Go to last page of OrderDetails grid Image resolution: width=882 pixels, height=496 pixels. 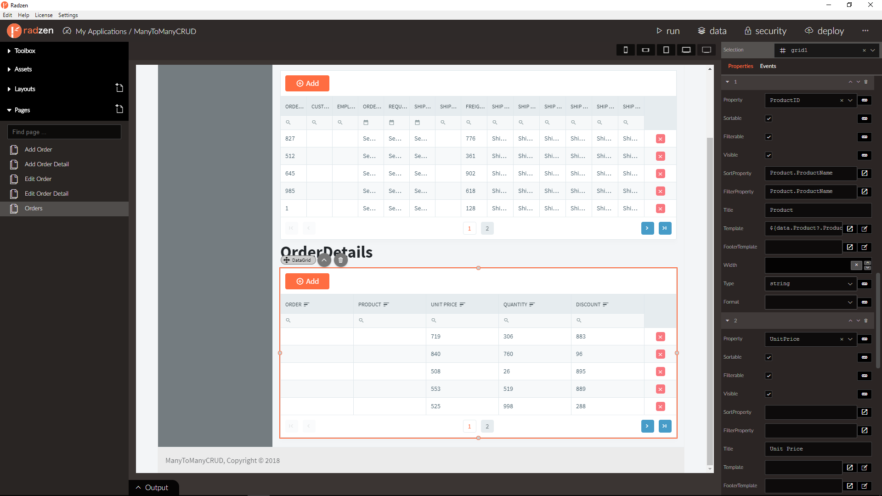665,426
